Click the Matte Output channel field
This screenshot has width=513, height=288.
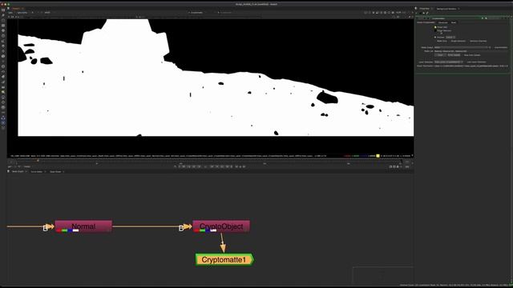click(x=461, y=47)
